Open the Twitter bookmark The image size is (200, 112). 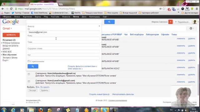click(20, 13)
